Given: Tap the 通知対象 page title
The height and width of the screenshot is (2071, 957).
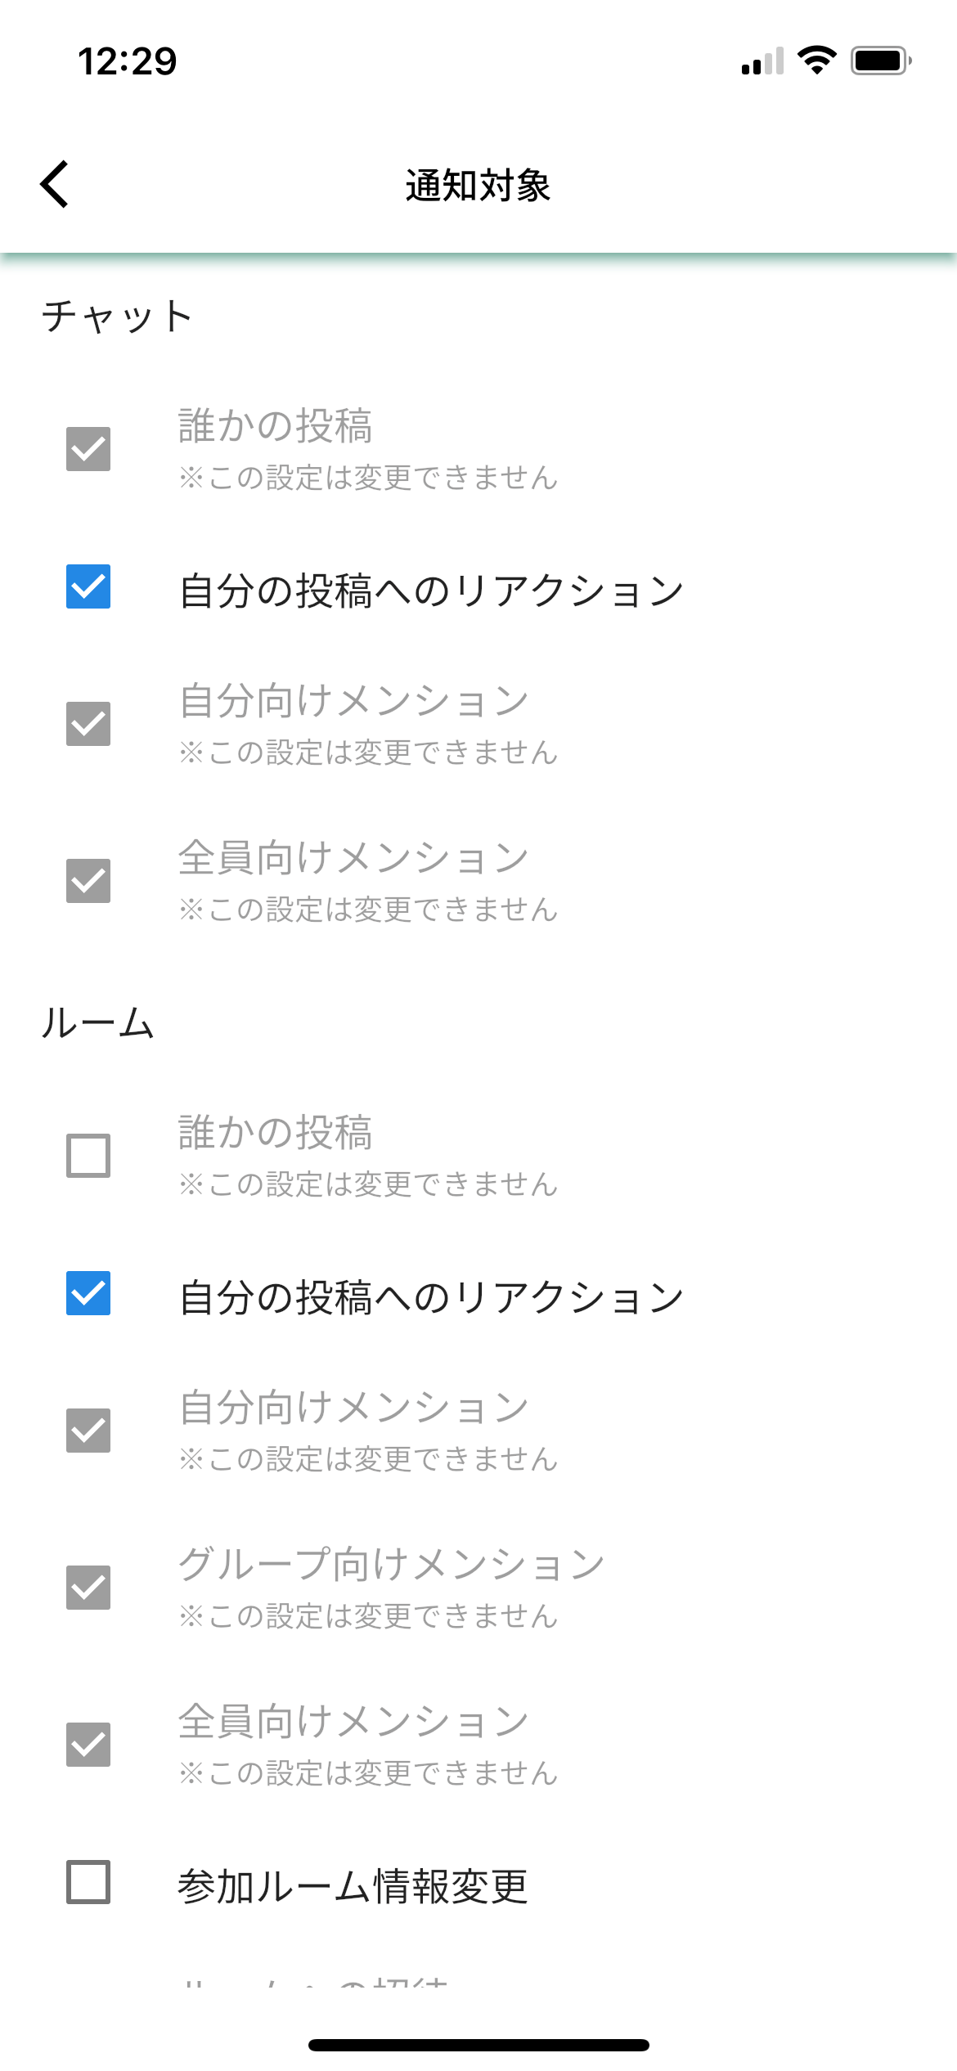Looking at the screenshot, I should pyautogui.click(x=478, y=186).
